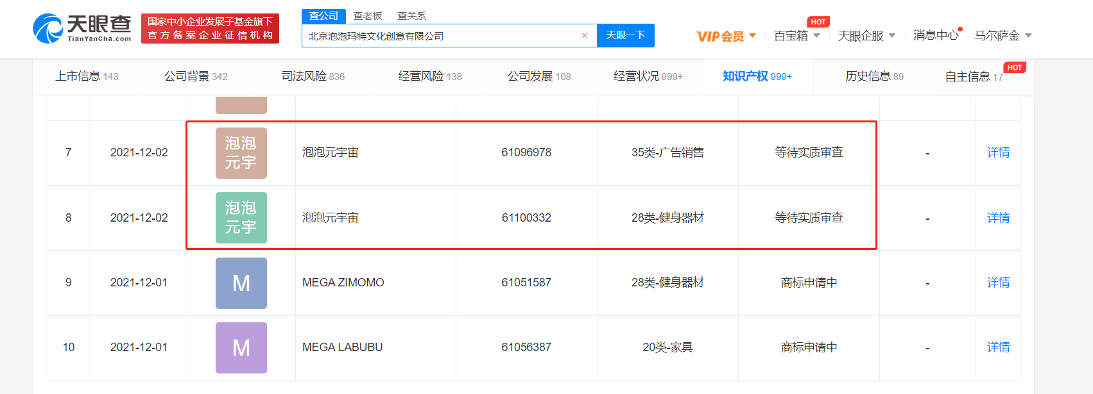Click the national fund credit agency red banner
The width and height of the screenshot is (1093, 394).
tap(210, 29)
